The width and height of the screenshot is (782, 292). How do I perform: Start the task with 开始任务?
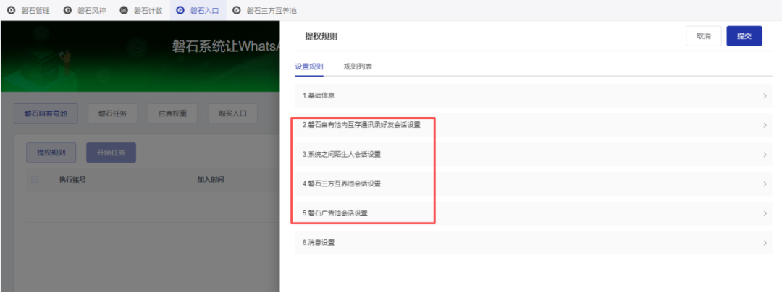click(112, 153)
